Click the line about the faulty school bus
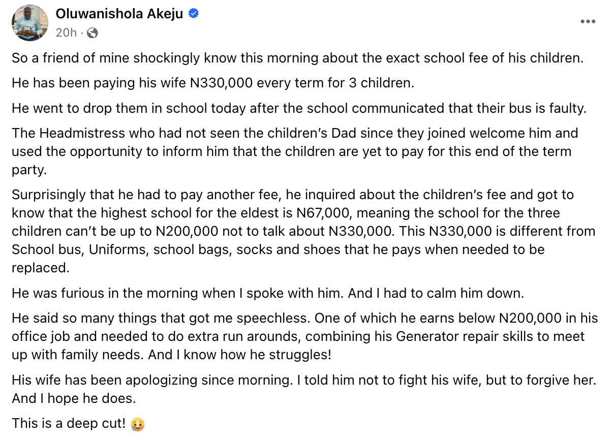Screen dimensions: 613x439 click(299, 108)
